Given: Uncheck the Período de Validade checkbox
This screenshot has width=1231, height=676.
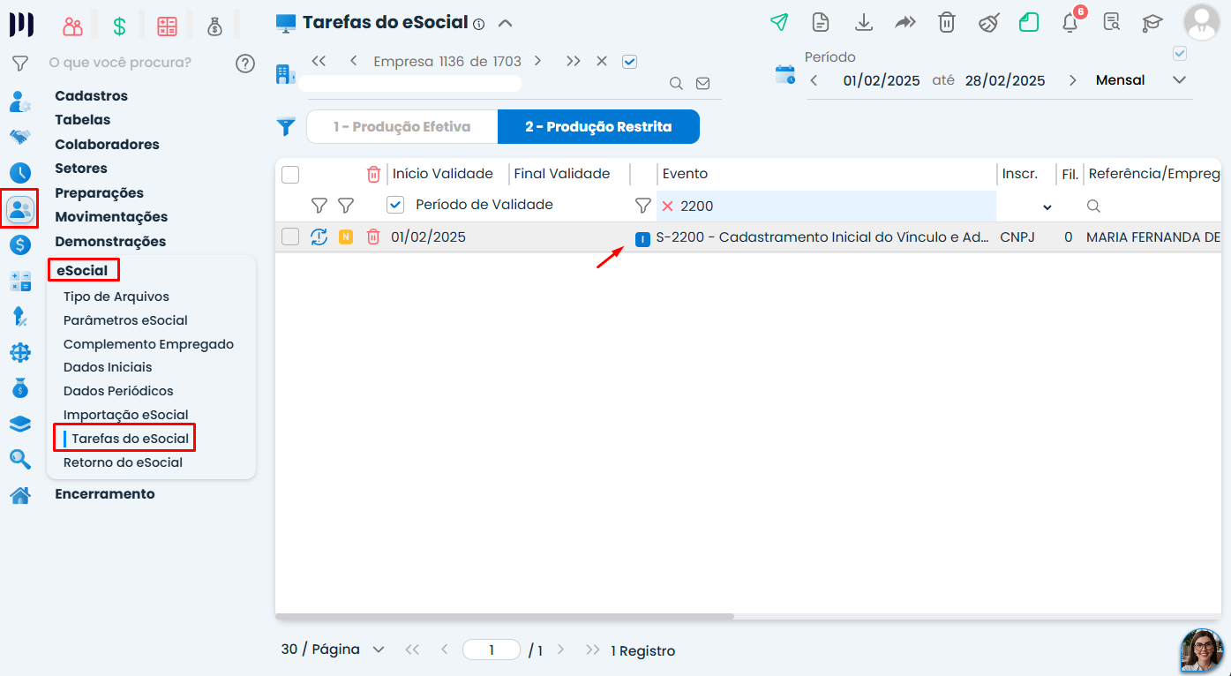Looking at the screenshot, I should point(395,205).
